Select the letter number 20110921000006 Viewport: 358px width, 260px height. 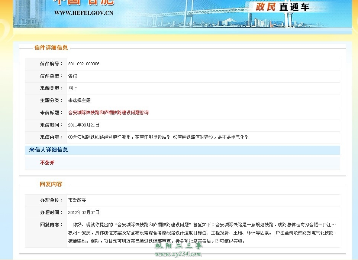[84, 64]
